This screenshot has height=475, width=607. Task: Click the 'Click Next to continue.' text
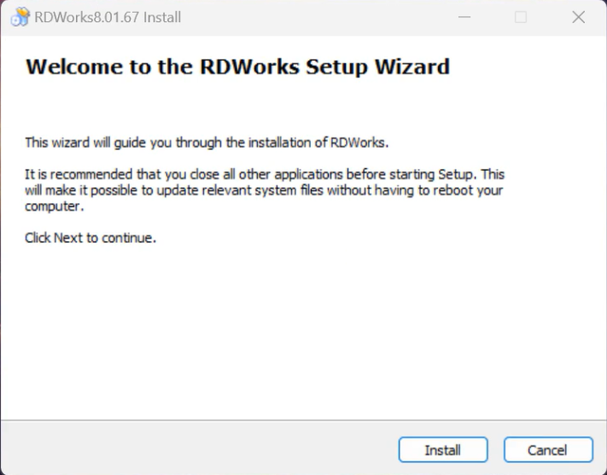click(90, 237)
